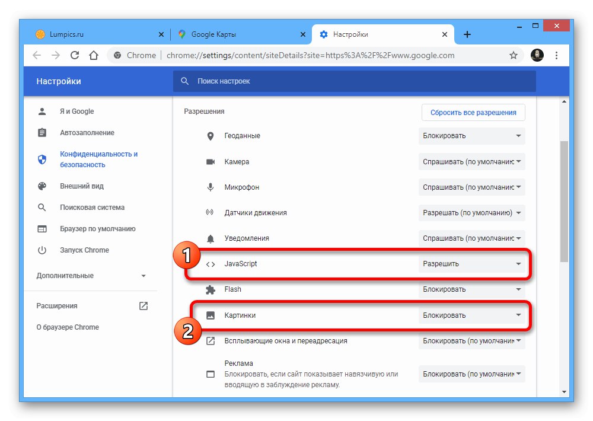The image size is (593, 421).
Task: Close the Lumpics.ru tab
Action: [x=161, y=34]
